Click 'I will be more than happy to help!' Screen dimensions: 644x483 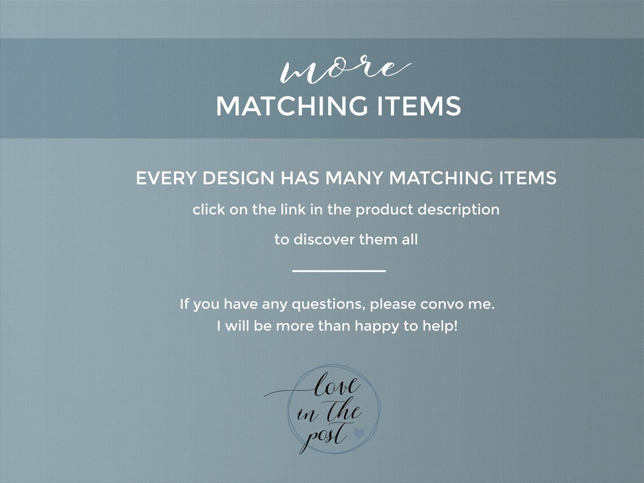[337, 326]
